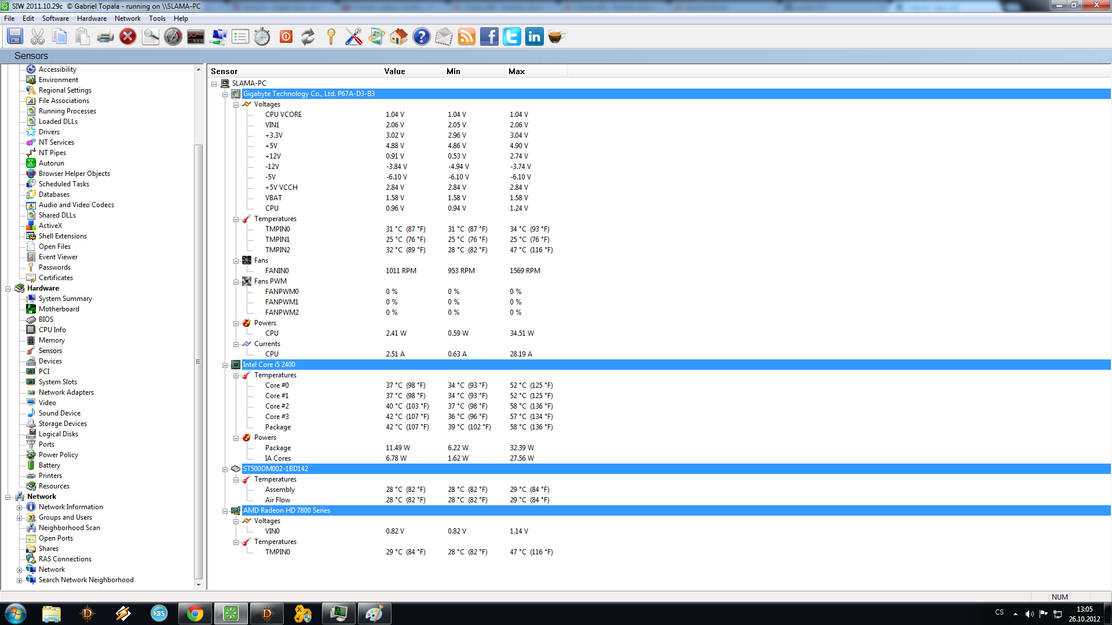Click the Twitter toolbar icon
The height and width of the screenshot is (625, 1112).
click(x=512, y=36)
